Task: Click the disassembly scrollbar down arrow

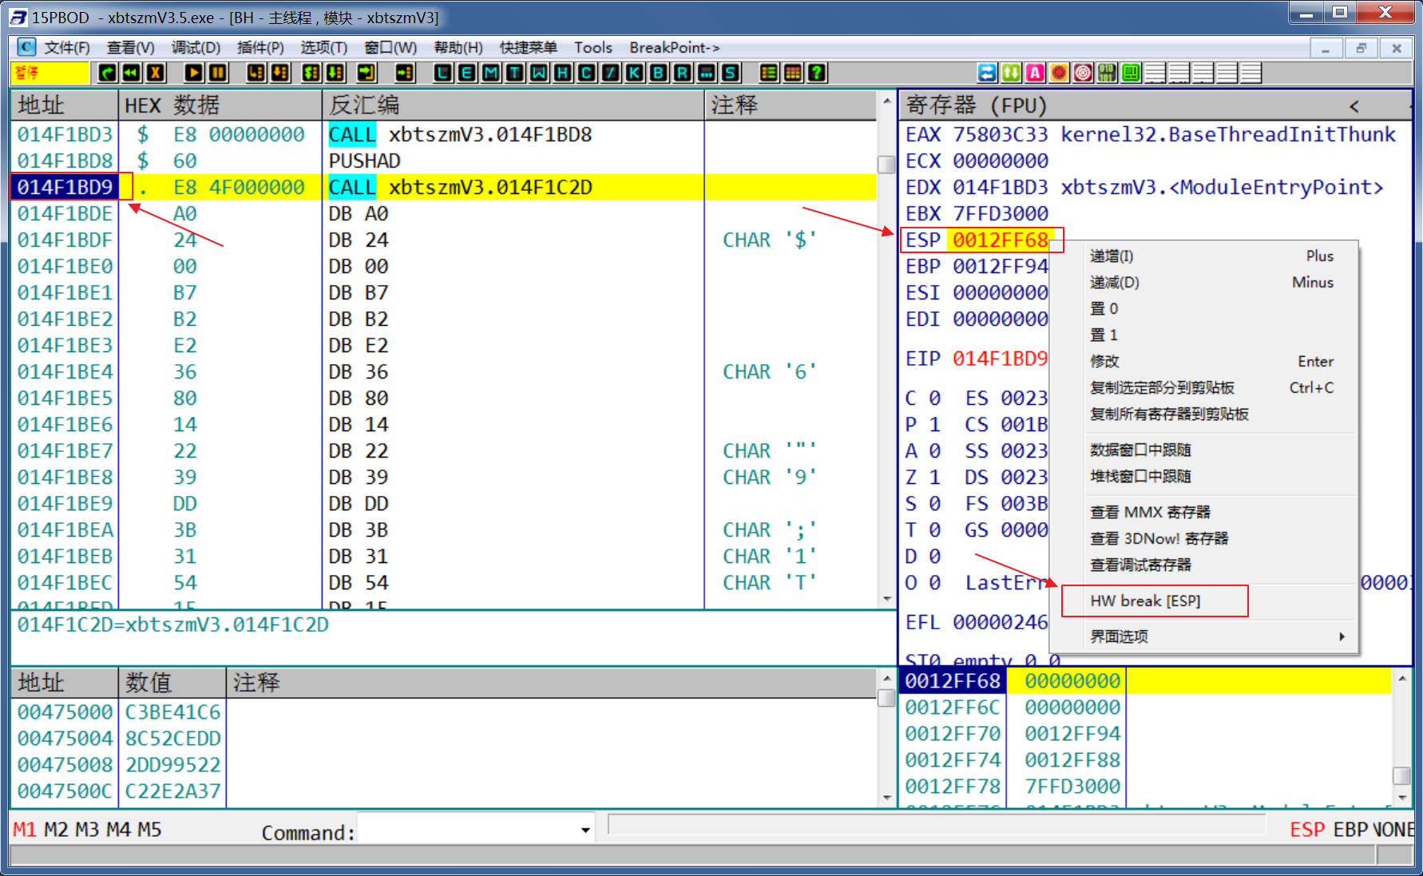Action: point(886,599)
